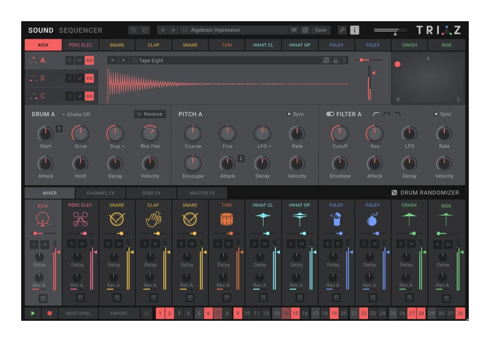This screenshot has height=342, width=490.
Task: Click the lock icon next to Export
Action: coord(146,313)
